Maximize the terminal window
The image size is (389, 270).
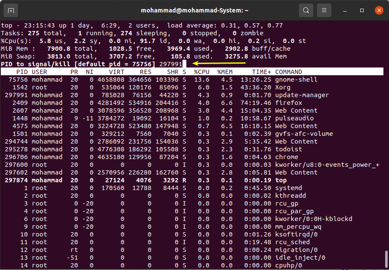pos(362,10)
